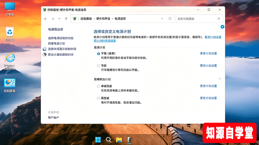The image size is (259, 145).
Task: Select the 卓越性能 power plan
Action: [98, 86]
